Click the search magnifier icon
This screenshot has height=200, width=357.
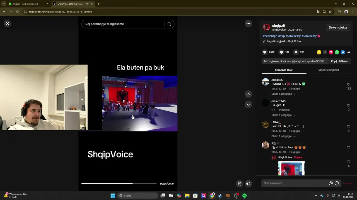(169, 24)
